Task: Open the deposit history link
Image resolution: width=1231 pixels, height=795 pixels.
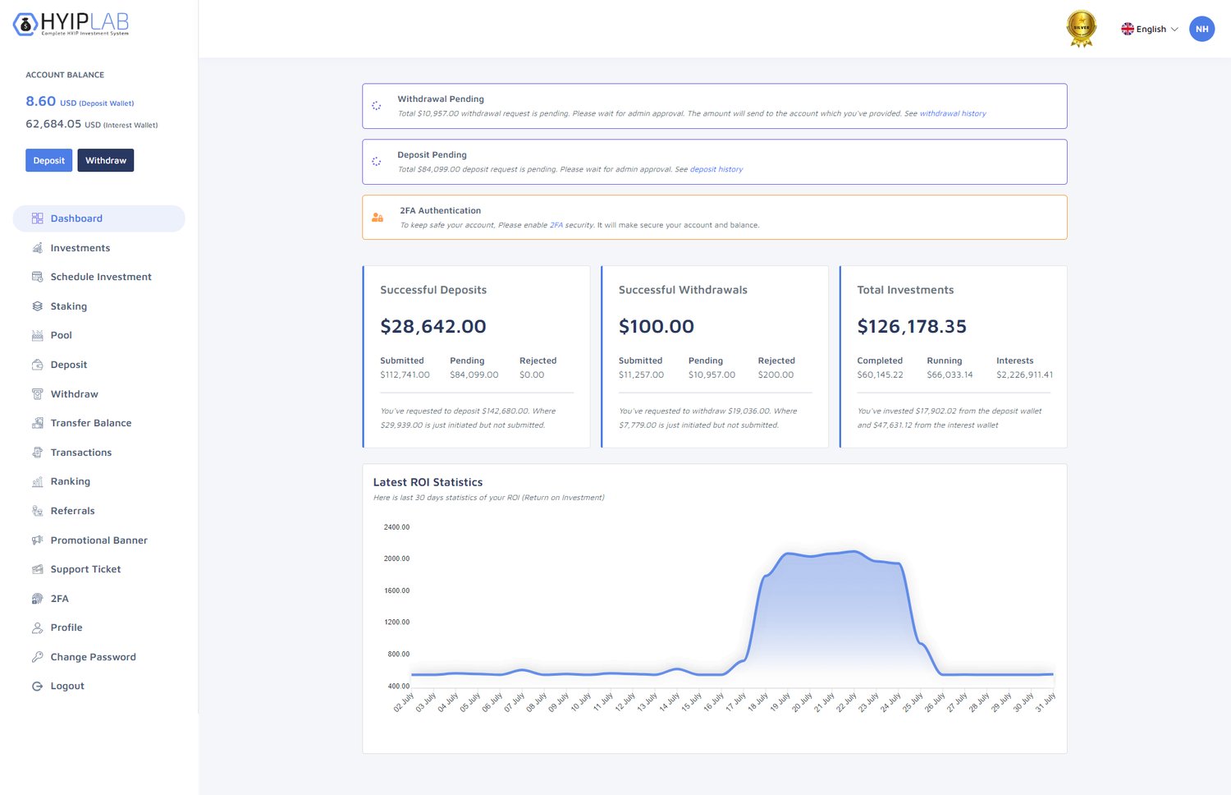Action: pyautogui.click(x=716, y=169)
